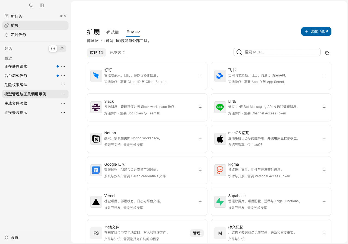Viewport: 348px width, 244px height.
Task: Click the 持久记忆 card title
Action: (x=236, y=227)
